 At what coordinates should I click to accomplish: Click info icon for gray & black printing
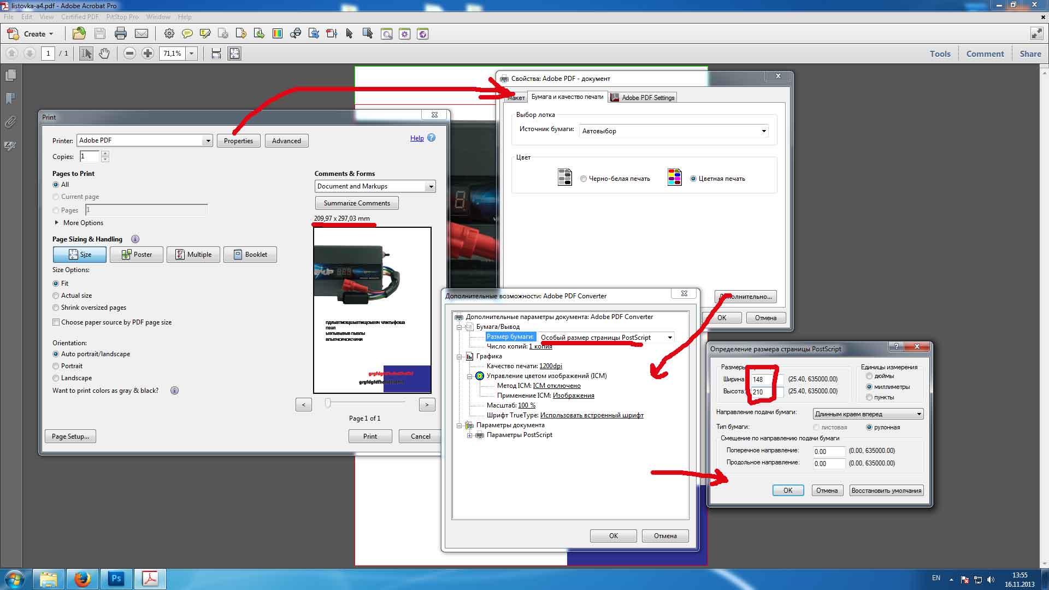click(174, 390)
